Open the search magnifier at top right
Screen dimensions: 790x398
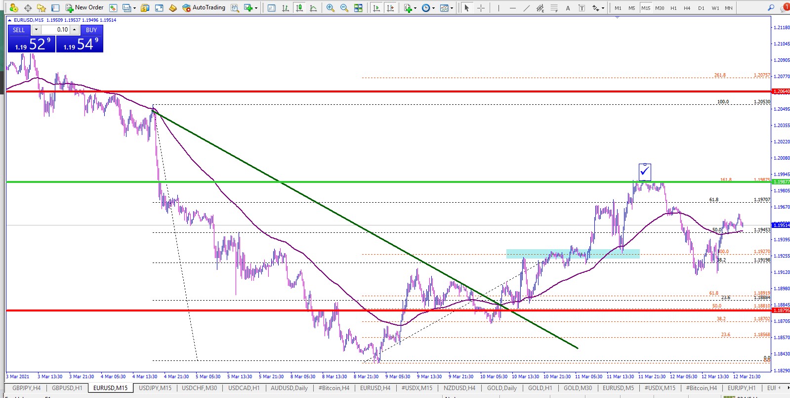click(771, 8)
